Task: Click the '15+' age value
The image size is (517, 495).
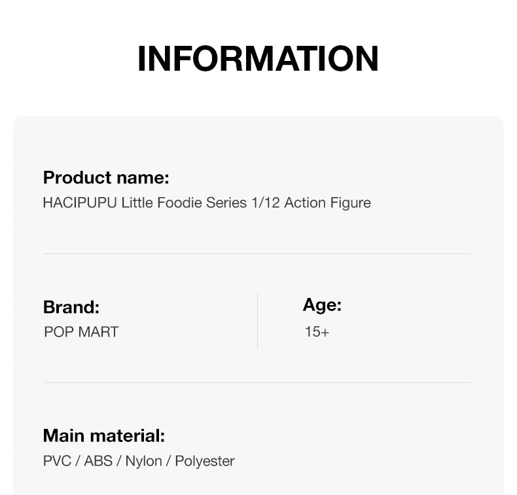Action: point(317,332)
